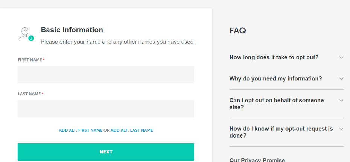Viewport: 350px width, 162px height.
Task: Click the 'Basic Information' heading
Action: pyautogui.click(x=72, y=30)
